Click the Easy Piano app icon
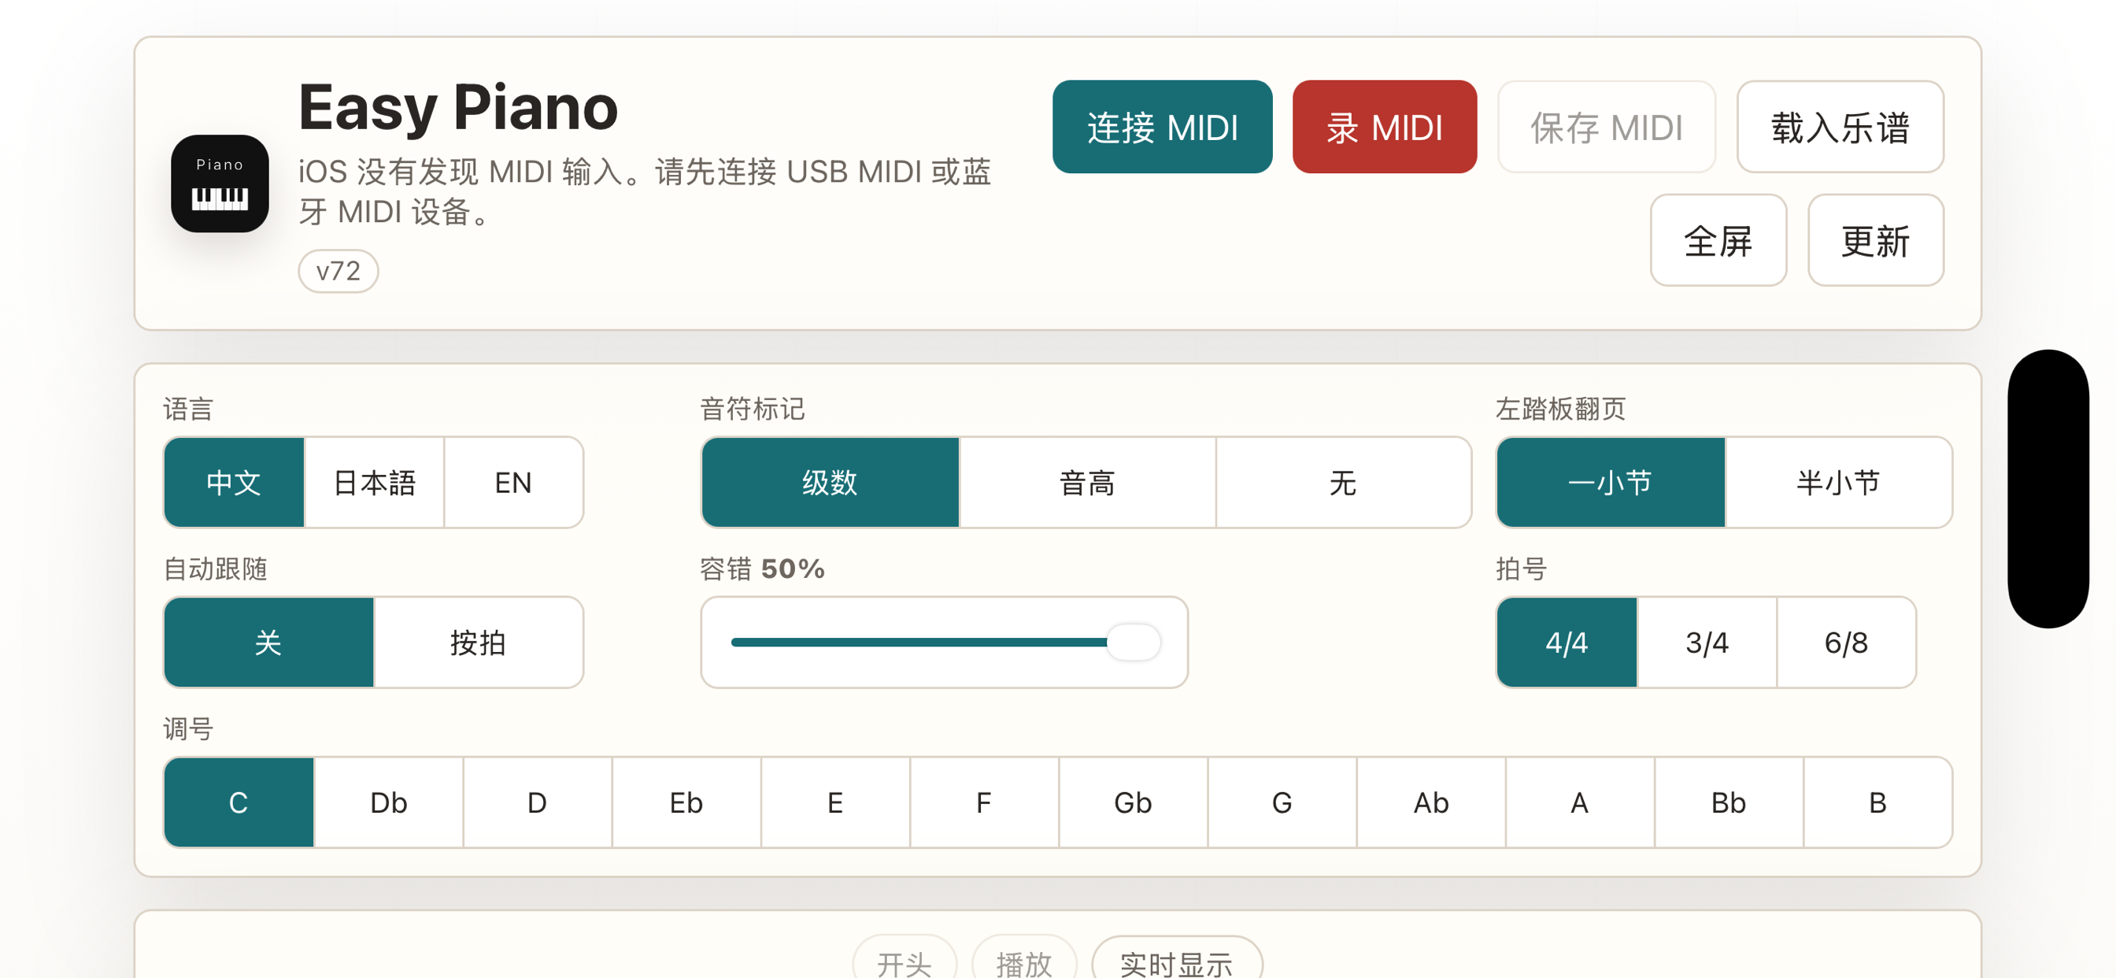 click(x=220, y=183)
